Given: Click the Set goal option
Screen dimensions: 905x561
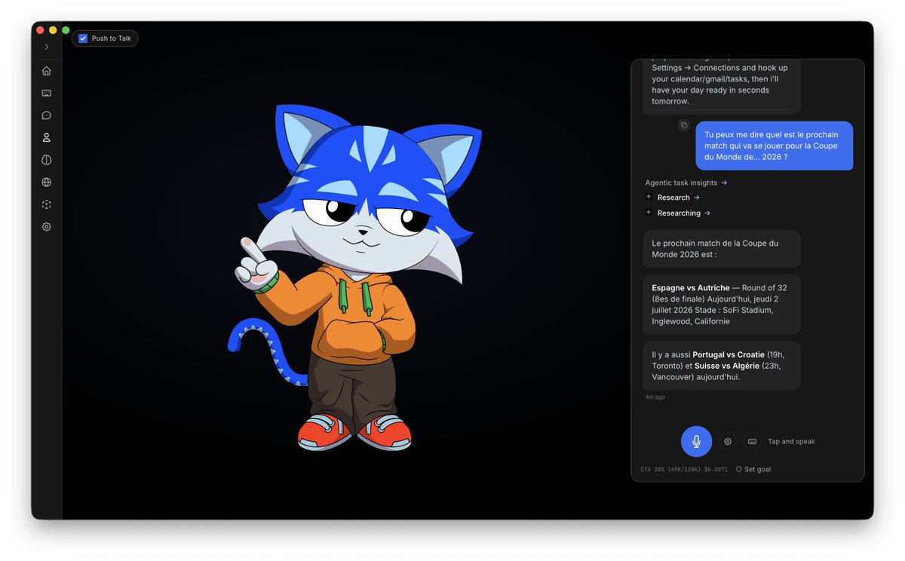Looking at the screenshot, I should click(753, 469).
